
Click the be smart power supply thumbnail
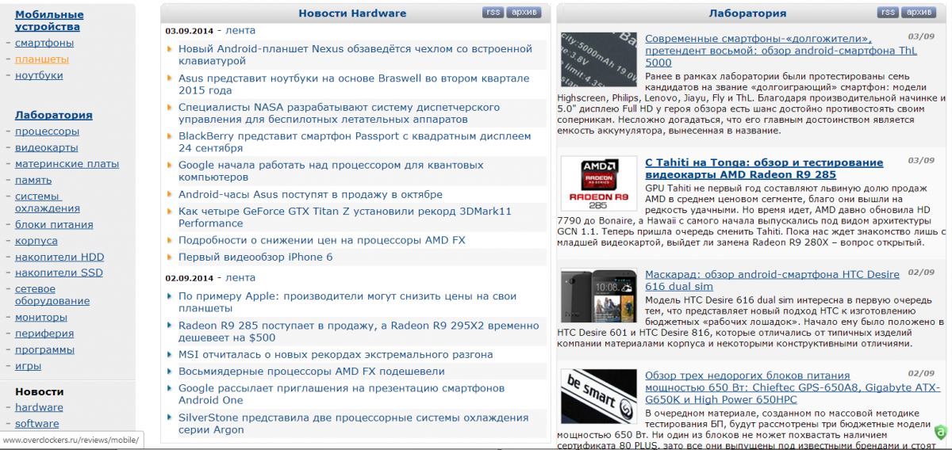point(599,395)
